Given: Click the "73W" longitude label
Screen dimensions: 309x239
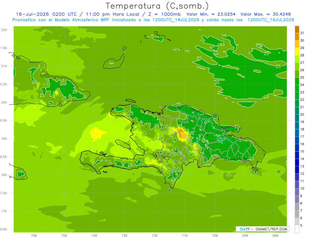Looking at the screenshot, I should (124, 236).
